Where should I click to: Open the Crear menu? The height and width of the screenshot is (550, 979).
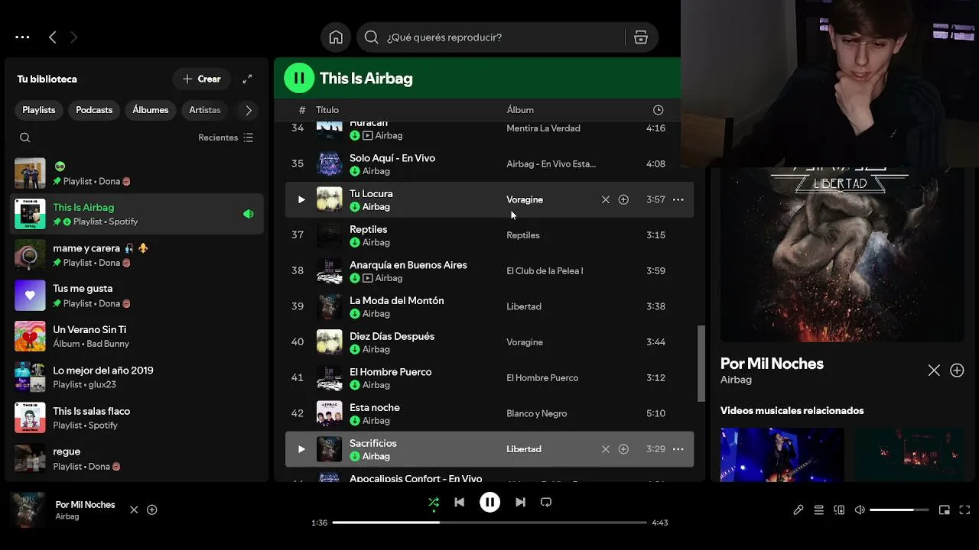(202, 79)
